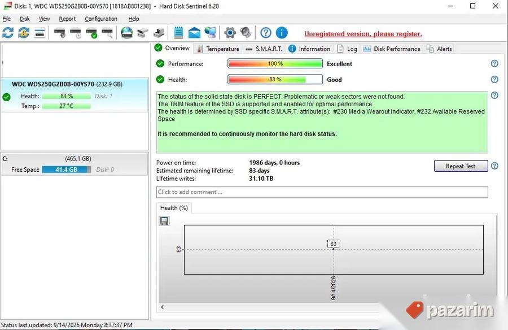
Task: Click the blue info toolbar icon
Action: (282, 33)
